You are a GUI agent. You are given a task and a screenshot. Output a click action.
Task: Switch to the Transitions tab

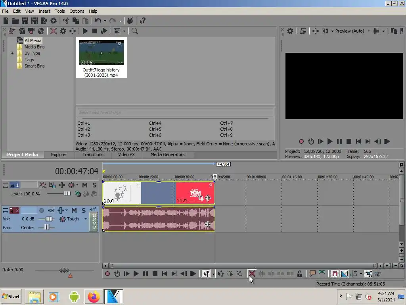[x=93, y=154]
